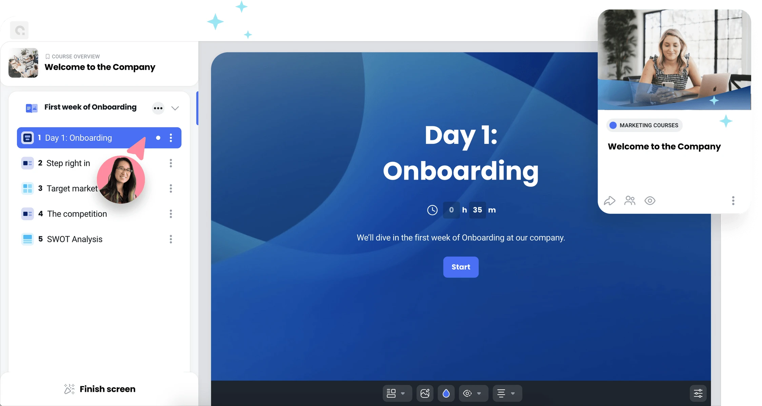Click the MARKETING COURSES category tag

coord(644,125)
